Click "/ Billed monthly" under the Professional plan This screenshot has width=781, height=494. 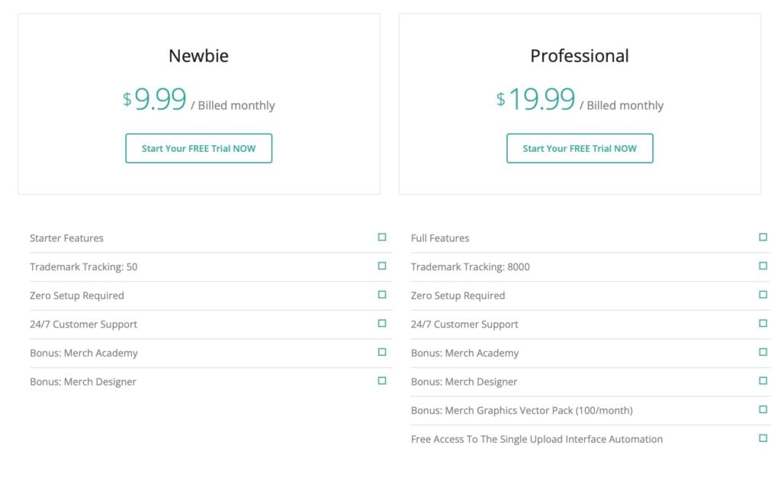click(622, 105)
